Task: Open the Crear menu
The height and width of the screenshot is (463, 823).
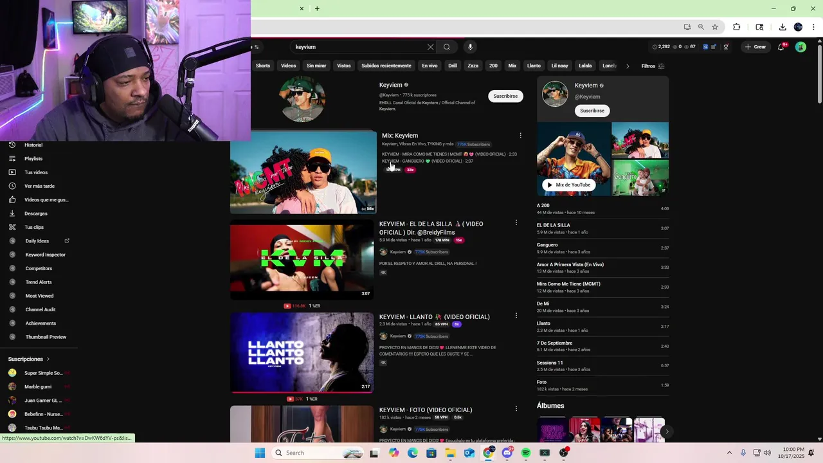Action: 755,47
